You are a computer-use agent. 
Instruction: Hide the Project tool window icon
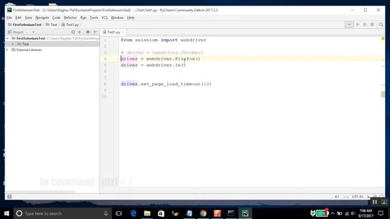[x=96, y=32]
